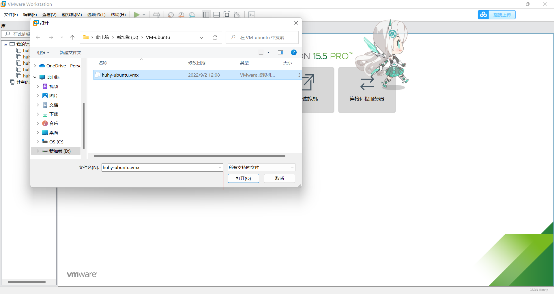
Task: Open the file type filter 所有支持的文件
Action: (x=261, y=168)
